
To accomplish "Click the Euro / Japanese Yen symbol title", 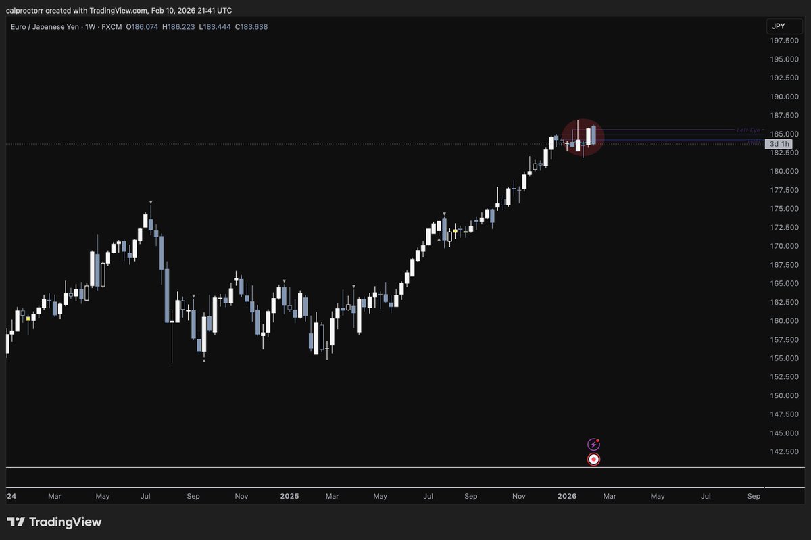I will pos(45,26).
